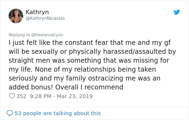This screenshot has height=120, width=189.
Task: Click the blue Twitter bird logo
Action: pyautogui.click(x=177, y=12)
